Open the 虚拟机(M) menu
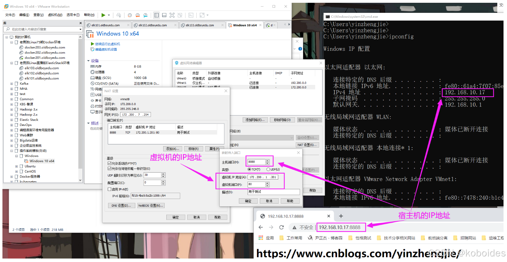Screen dimensions: 507x262 tap(55, 15)
